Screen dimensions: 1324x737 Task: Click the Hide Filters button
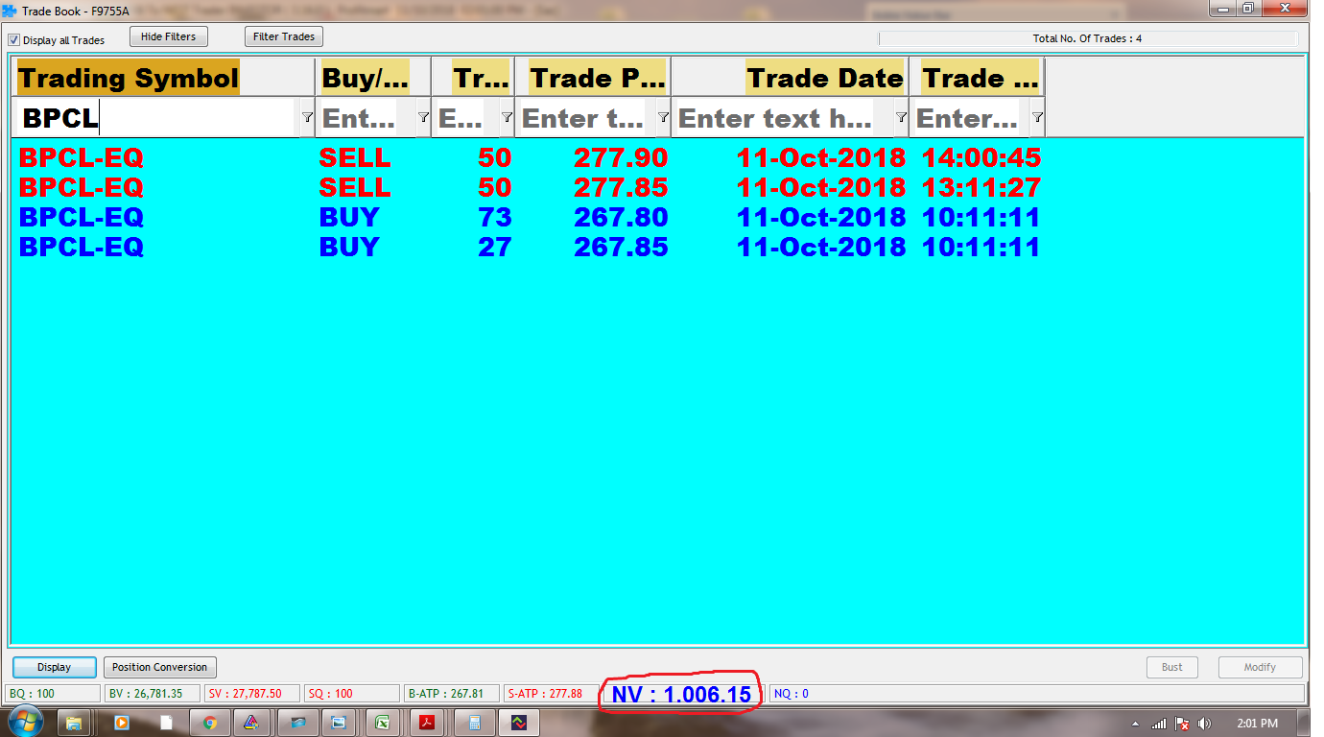pos(169,36)
